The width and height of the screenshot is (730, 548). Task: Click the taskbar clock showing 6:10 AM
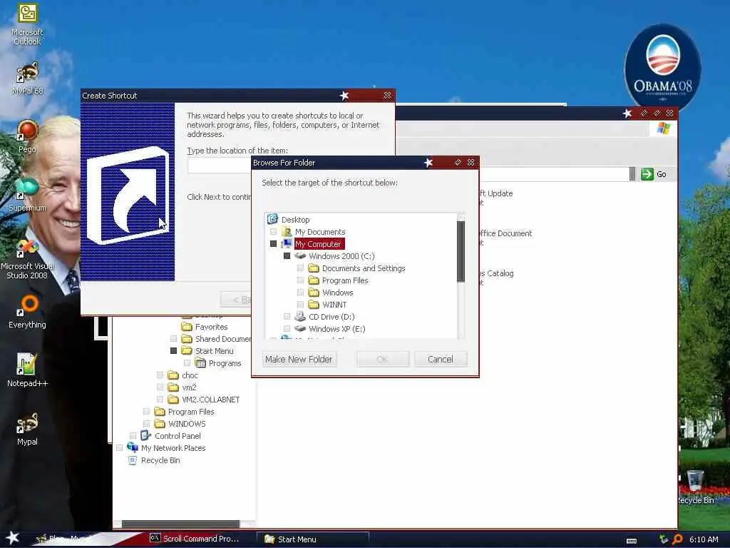point(704,539)
